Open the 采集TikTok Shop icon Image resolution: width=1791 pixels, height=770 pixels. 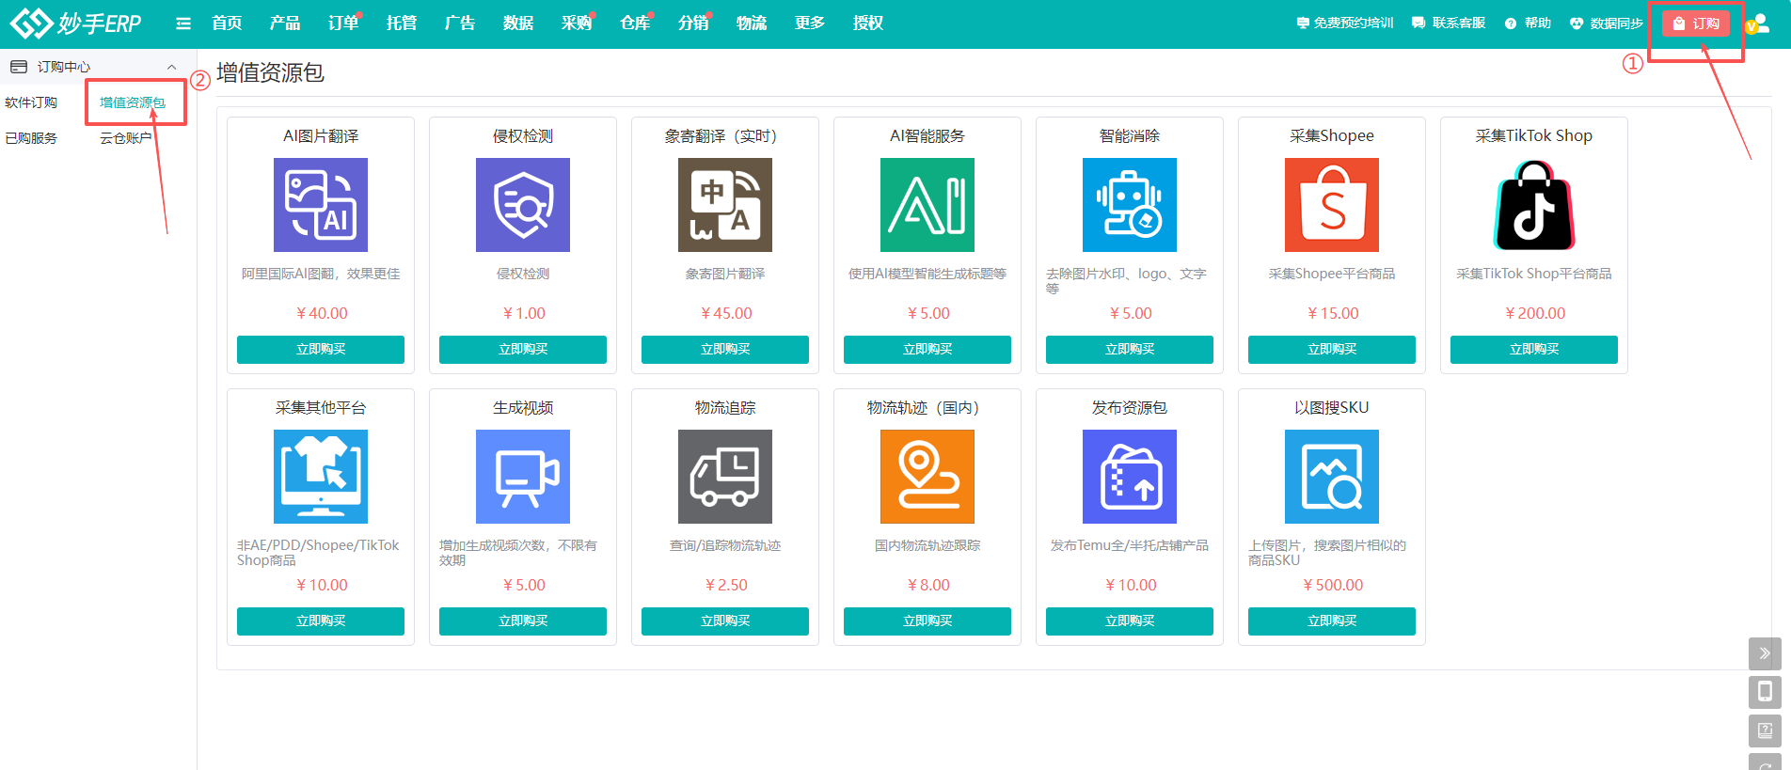[1534, 205]
